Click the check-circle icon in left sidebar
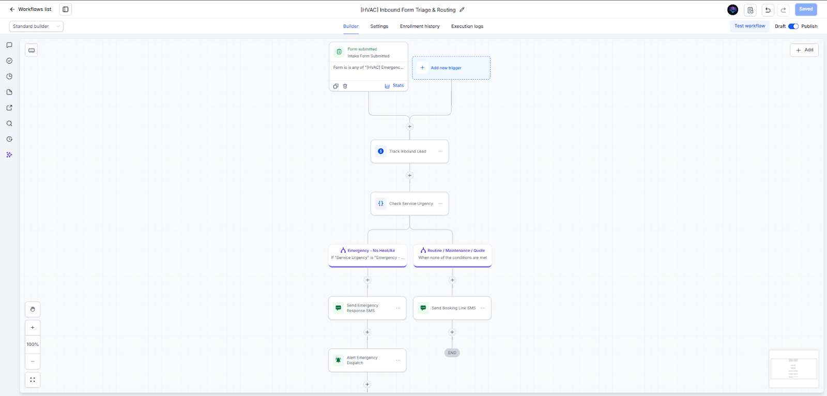This screenshot has height=396, width=827. 9,60
